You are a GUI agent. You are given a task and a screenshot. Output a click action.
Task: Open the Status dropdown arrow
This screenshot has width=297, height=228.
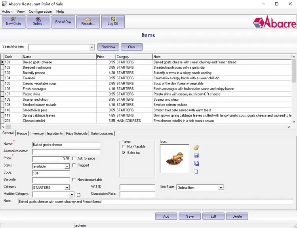pos(67,167)
